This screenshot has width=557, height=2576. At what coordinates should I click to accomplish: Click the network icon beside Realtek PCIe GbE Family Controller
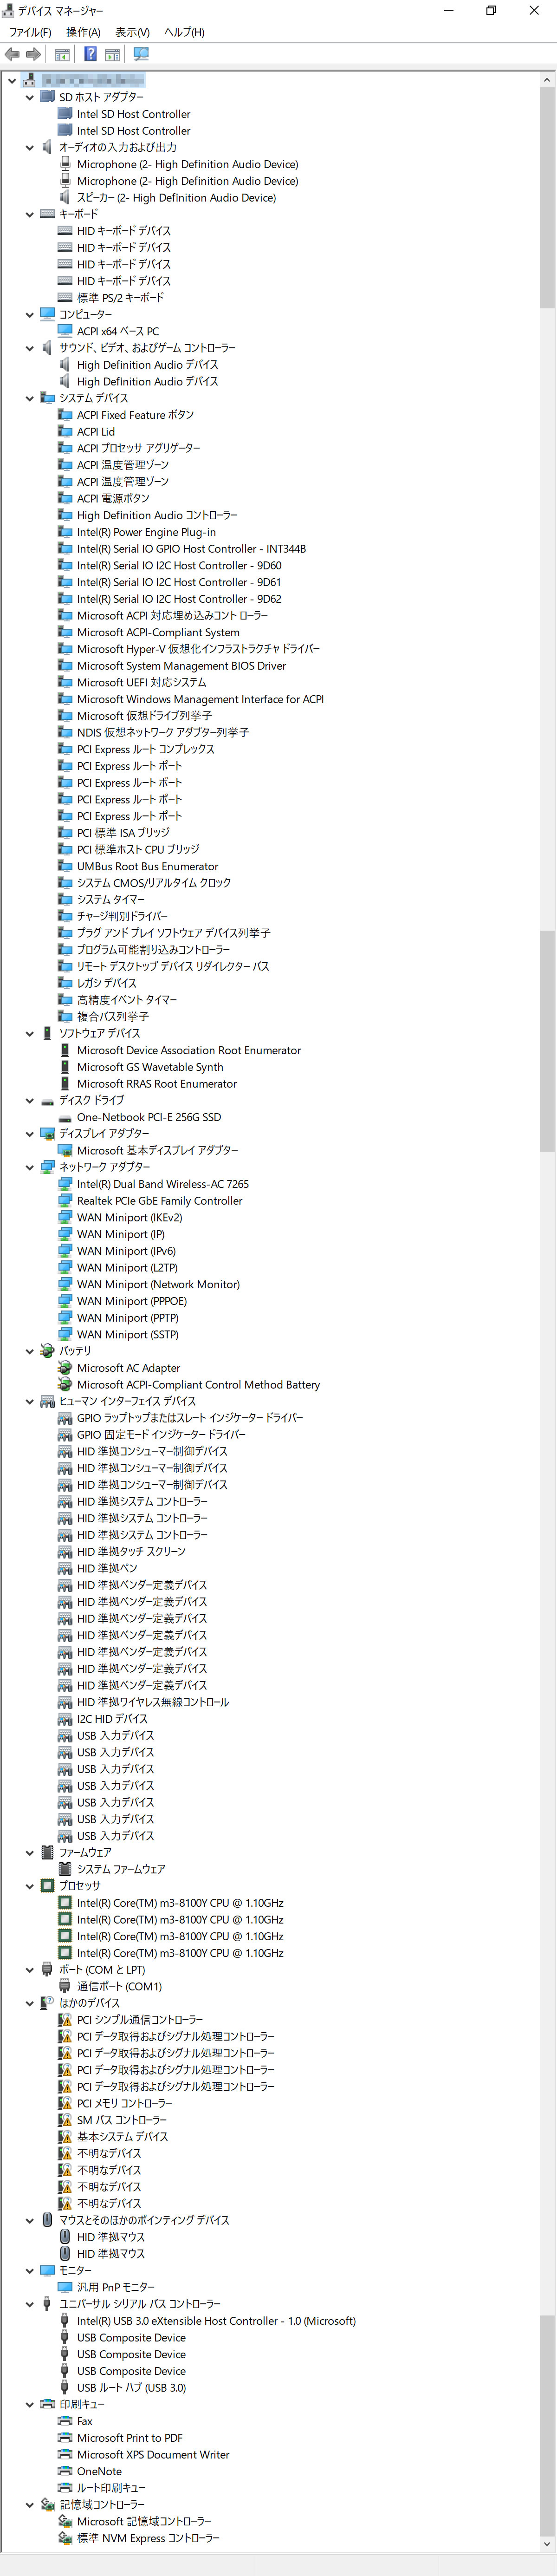coord(65,1200)
